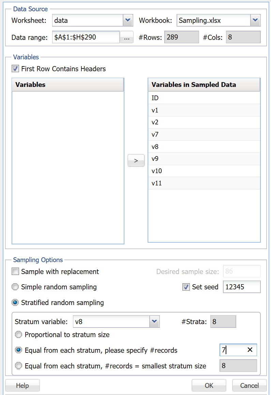Uncheck the Set seed option
Screen dimensions: 271x395
tap(186, 287)
